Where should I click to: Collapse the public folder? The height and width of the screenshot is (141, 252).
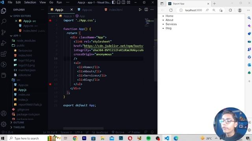coord(20,45)
